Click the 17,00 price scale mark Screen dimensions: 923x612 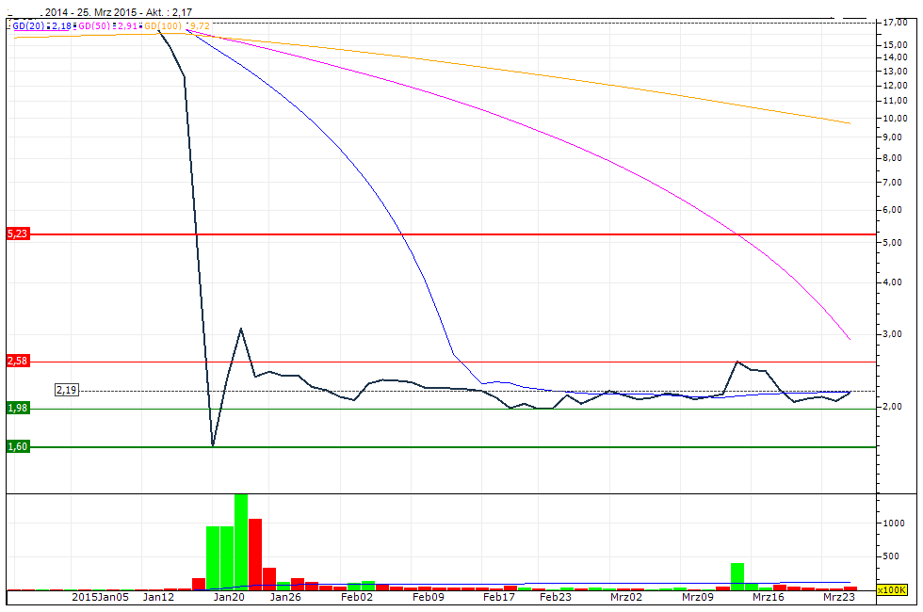[898, 21]
